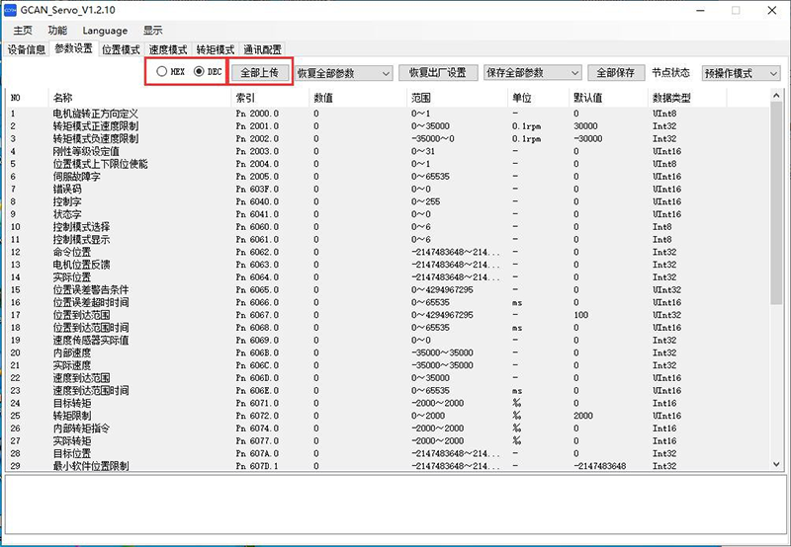Image resolution: width=791 pixels, height=547 pixels.
Task: Select the 错误码 parameter row
Action: coord(67,189)
